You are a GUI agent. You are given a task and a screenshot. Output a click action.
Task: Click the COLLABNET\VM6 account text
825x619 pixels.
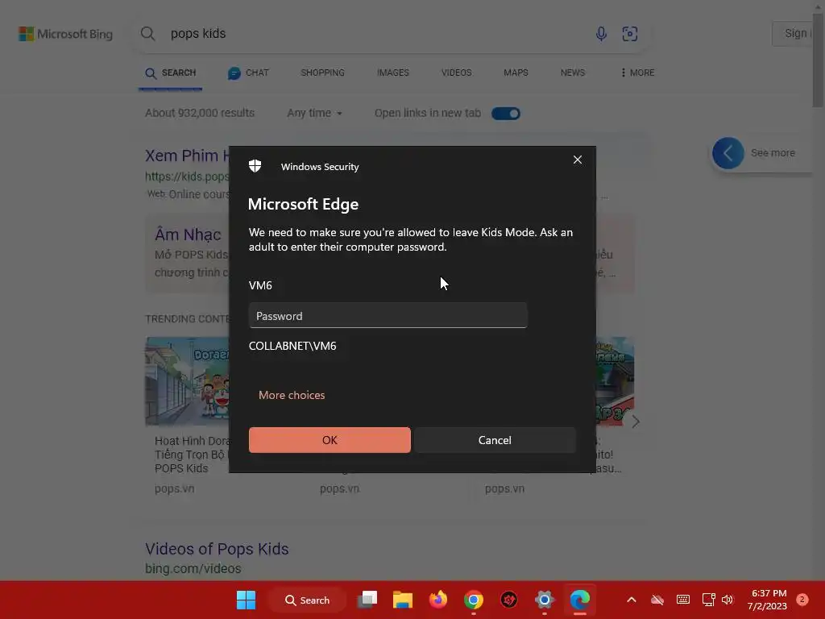click(292, 346)
